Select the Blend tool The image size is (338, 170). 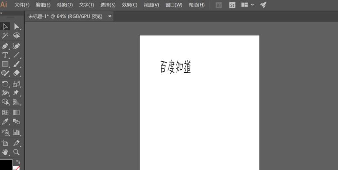pos(17,122)
